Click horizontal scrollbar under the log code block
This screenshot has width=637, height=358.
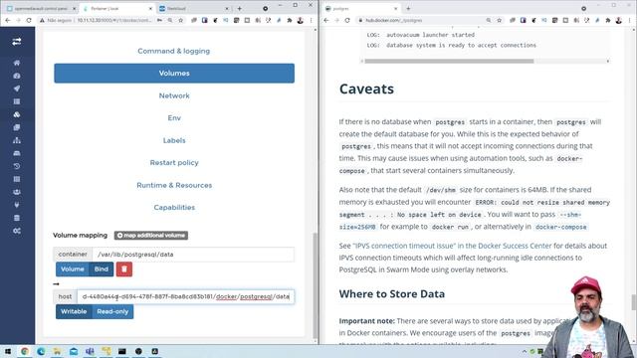[449, 61]
